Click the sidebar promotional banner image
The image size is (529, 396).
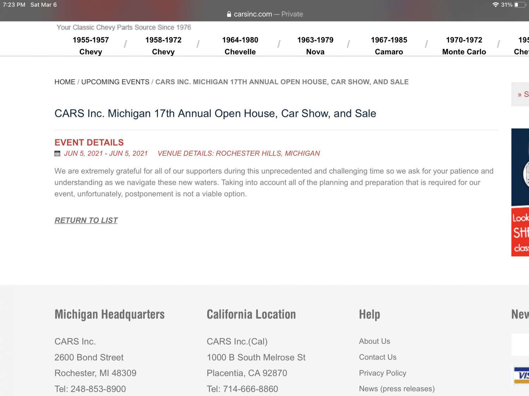coord(521,192)
